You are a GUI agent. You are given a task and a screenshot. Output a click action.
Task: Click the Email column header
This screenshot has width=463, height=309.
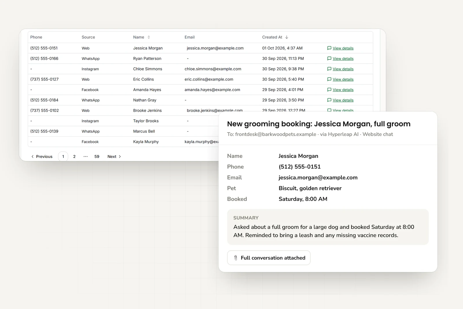(x=190, y=37)
